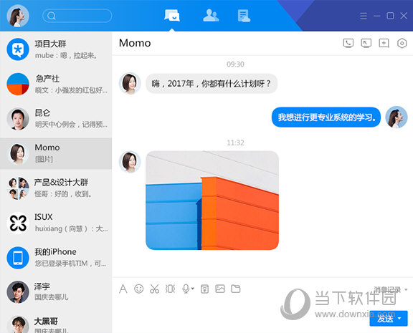413x333 pixels.
Task: Click the 急产社 blue-red avatar
Action: [x=18, y=84]
